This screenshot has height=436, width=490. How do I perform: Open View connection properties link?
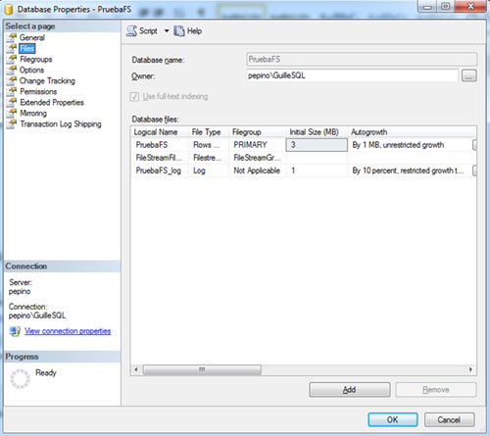click(68, 331)
